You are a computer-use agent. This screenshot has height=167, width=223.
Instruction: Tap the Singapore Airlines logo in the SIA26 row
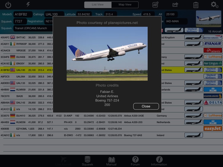(213, 96)
